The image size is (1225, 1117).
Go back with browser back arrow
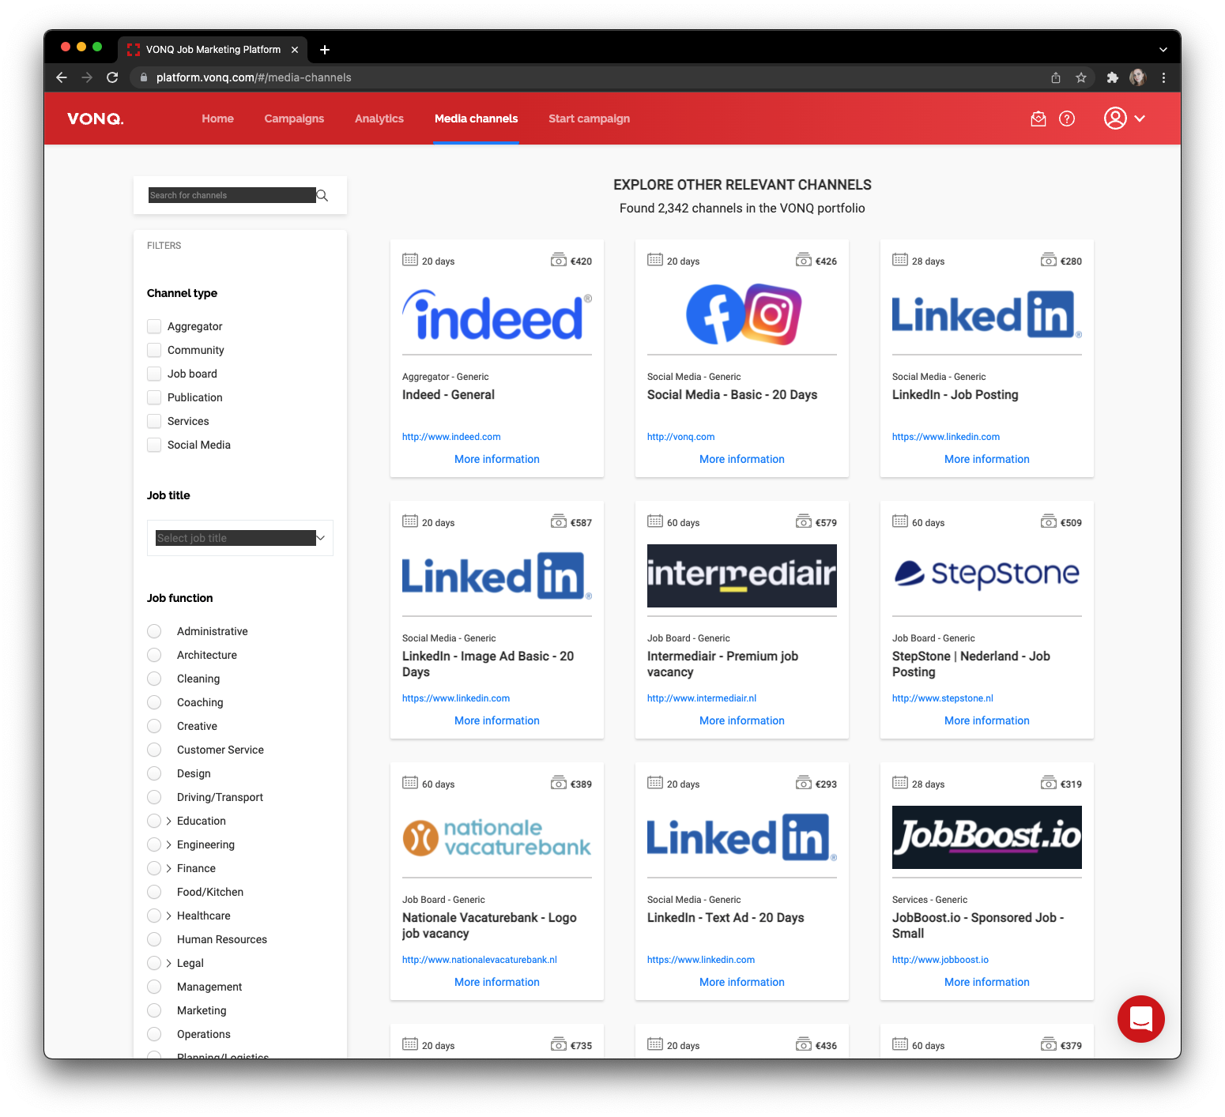click(x=62, y=77)
